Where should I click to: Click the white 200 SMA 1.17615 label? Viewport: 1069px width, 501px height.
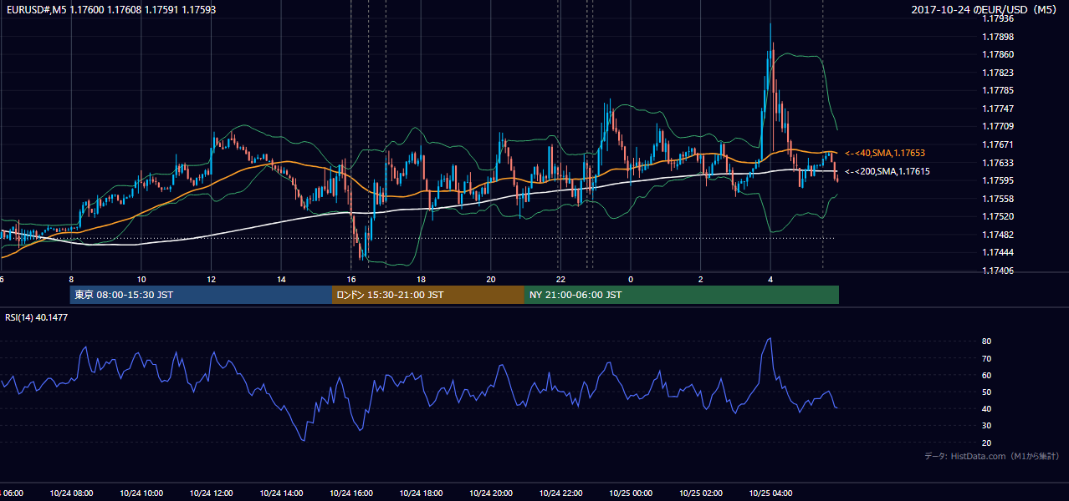tap(887, 171)
